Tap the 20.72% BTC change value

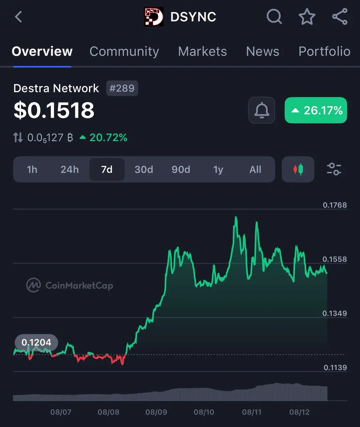108,137
